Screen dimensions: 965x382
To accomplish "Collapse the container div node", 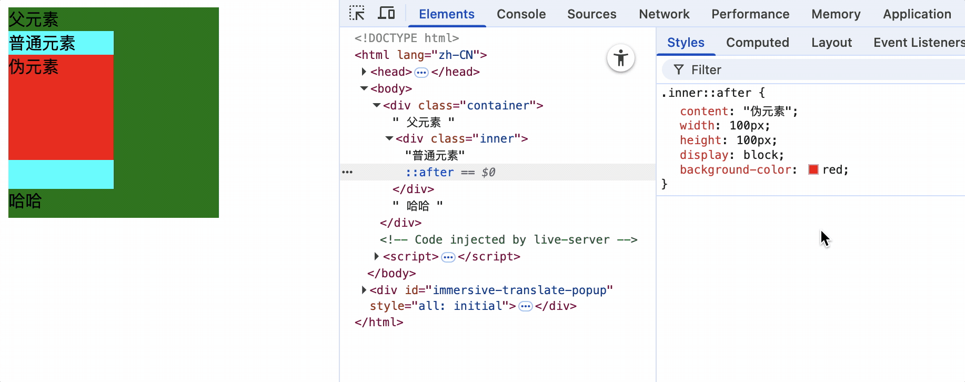I will (x=377, y=105).
